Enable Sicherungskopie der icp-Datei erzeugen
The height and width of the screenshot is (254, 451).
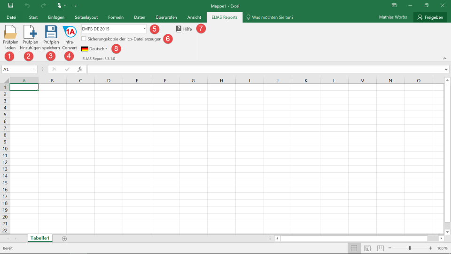point(84,39)
